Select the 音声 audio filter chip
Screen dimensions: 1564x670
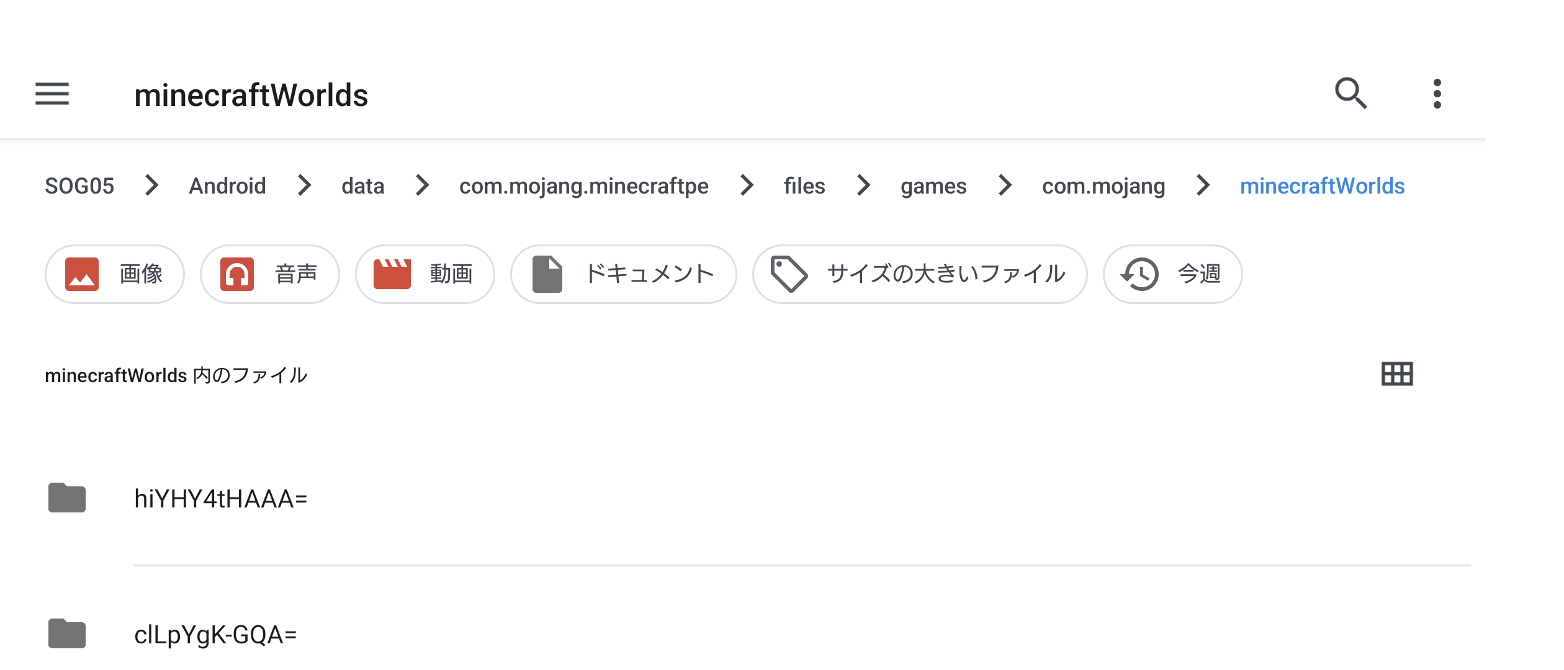tap(270, 274)
